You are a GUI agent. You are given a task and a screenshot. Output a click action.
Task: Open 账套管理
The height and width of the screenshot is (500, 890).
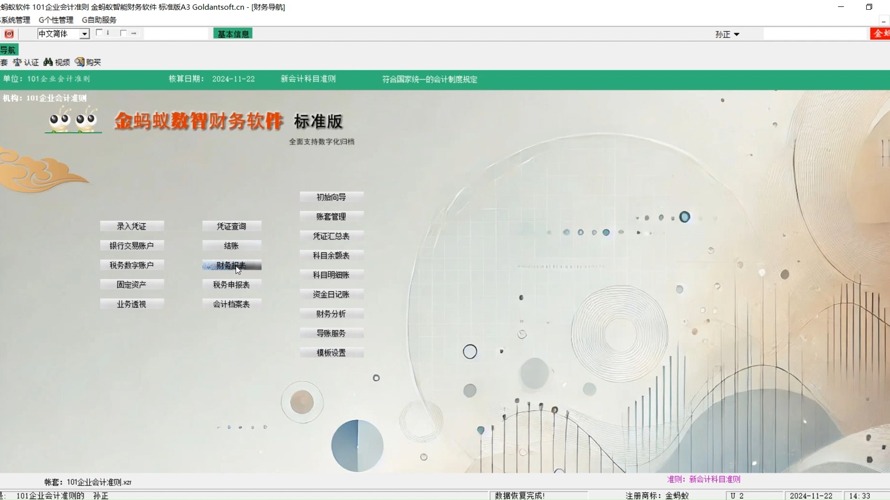(x=331, y=217)
